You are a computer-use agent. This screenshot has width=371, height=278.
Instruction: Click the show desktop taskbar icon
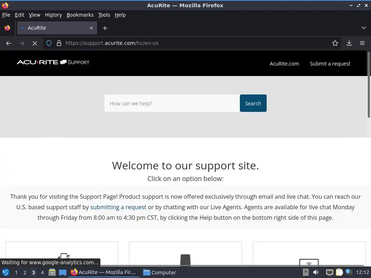pos(63,272)
